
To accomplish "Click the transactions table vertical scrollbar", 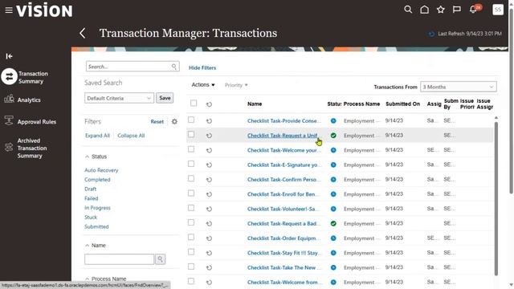I will click(496, 198).
